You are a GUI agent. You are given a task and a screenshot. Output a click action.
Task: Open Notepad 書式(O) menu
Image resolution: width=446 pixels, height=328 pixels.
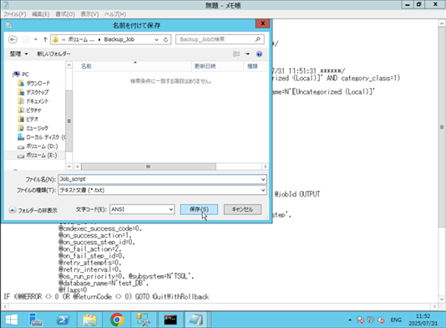[65, 14]
